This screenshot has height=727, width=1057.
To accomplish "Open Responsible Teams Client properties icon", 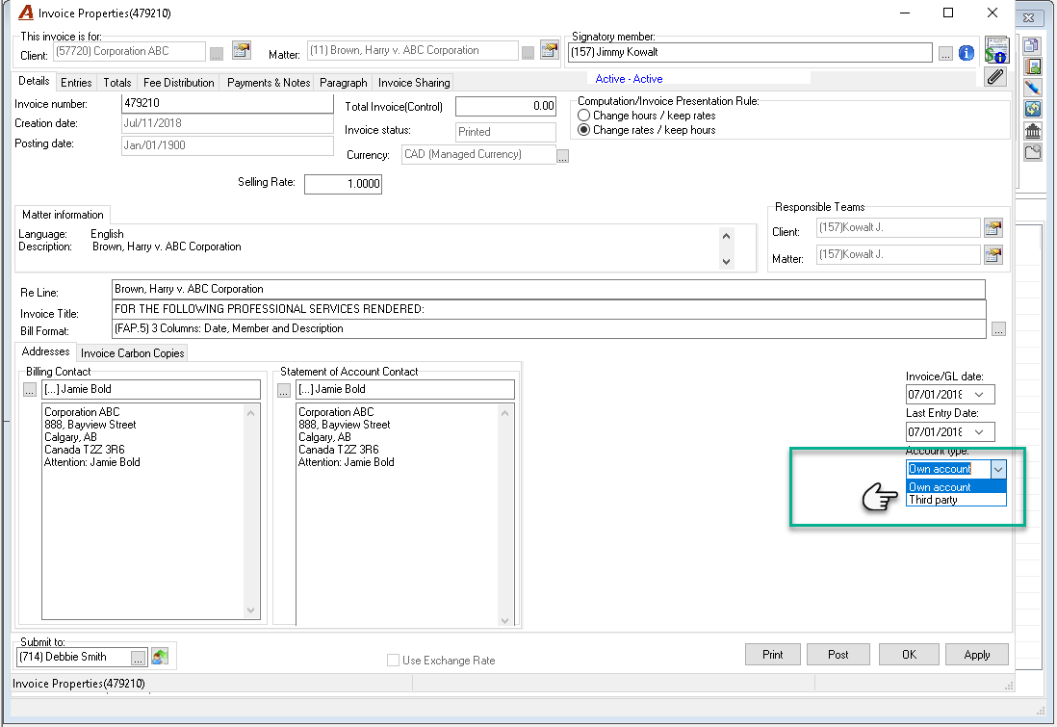I will pos(993,228).
